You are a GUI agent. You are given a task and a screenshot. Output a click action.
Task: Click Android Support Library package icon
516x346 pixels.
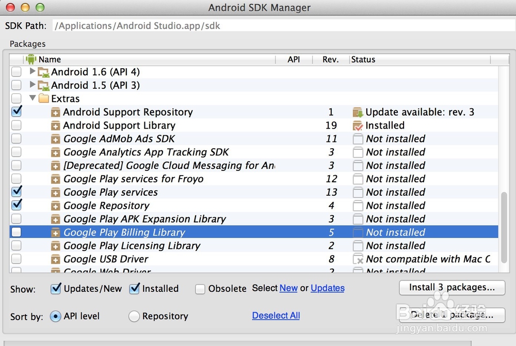click(x=55, y=126)
